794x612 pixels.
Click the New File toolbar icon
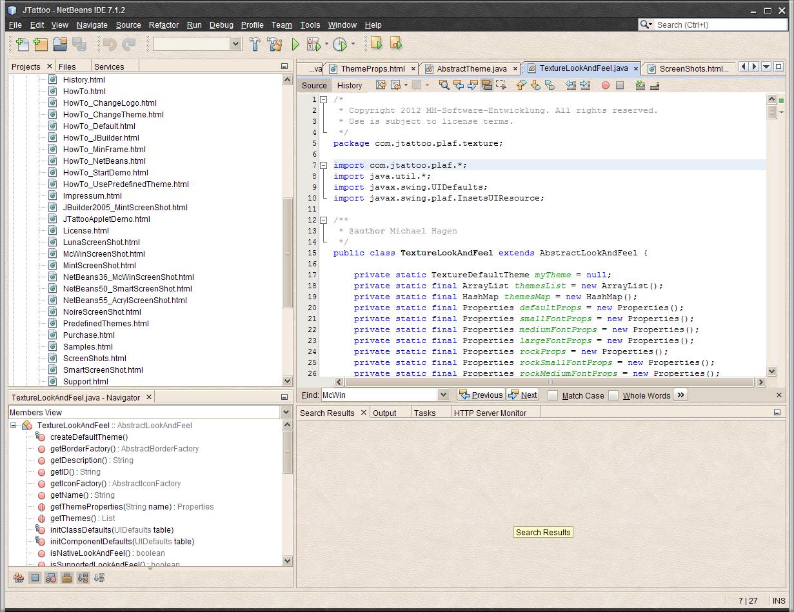click(23, 44)
